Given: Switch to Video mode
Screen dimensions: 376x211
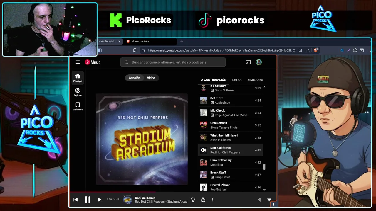Looking at the screenshot, I should [151, 78].
